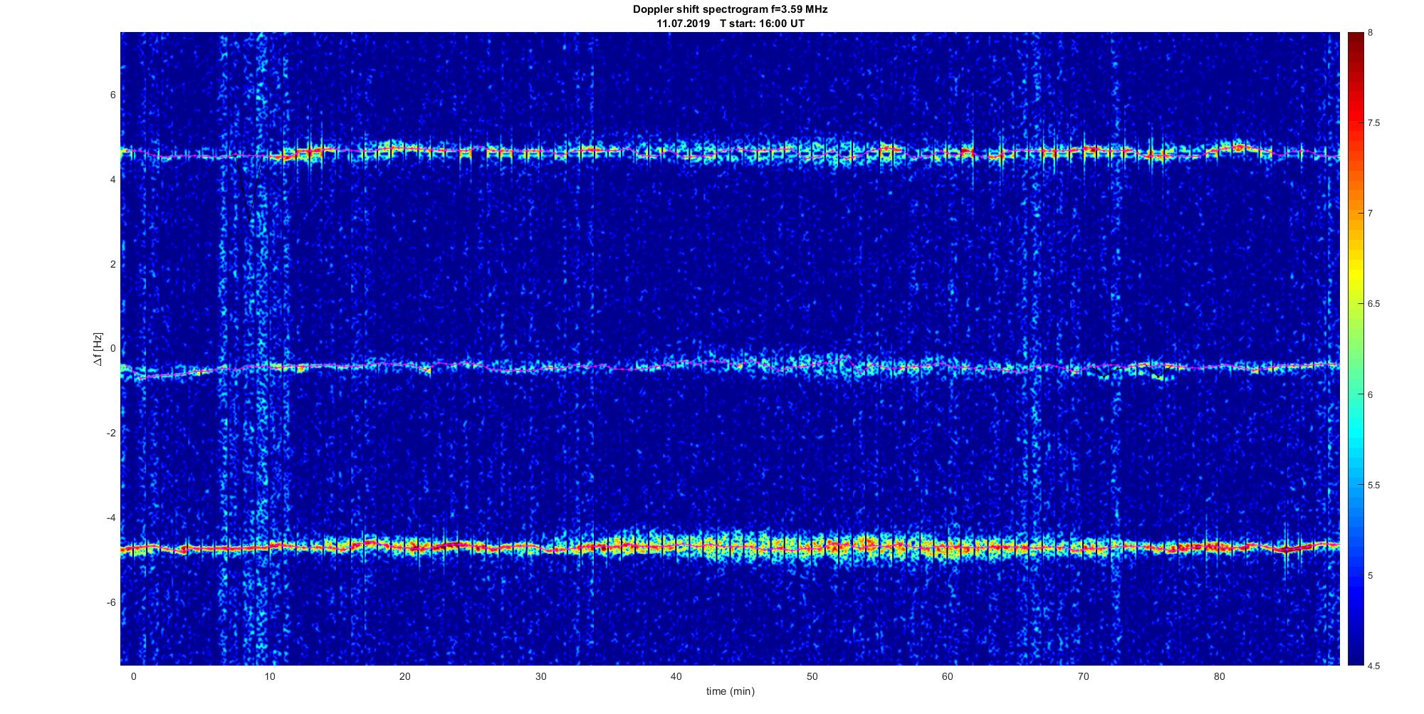Click the subtitle '11.07.2019 T start: 16:00 UT'
Viewport: 1424px width, 714px height.
(x=731, y=23)
